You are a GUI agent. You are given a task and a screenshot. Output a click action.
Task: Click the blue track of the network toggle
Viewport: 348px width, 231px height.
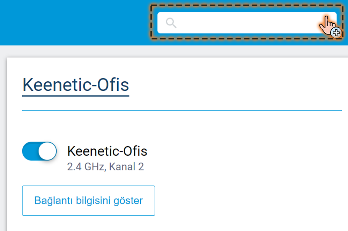click(x=29, y=151)
